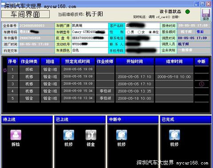Click the green 读卡器状态 indicator light
The image size is (213, 168).
188,12
